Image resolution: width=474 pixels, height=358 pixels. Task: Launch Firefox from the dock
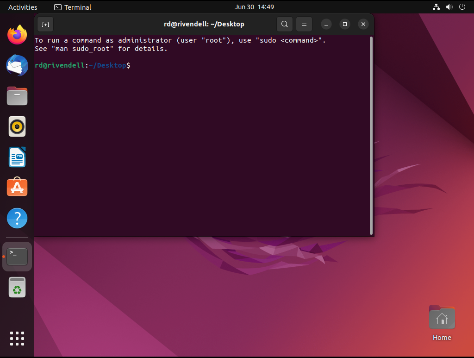coord(17,35)
